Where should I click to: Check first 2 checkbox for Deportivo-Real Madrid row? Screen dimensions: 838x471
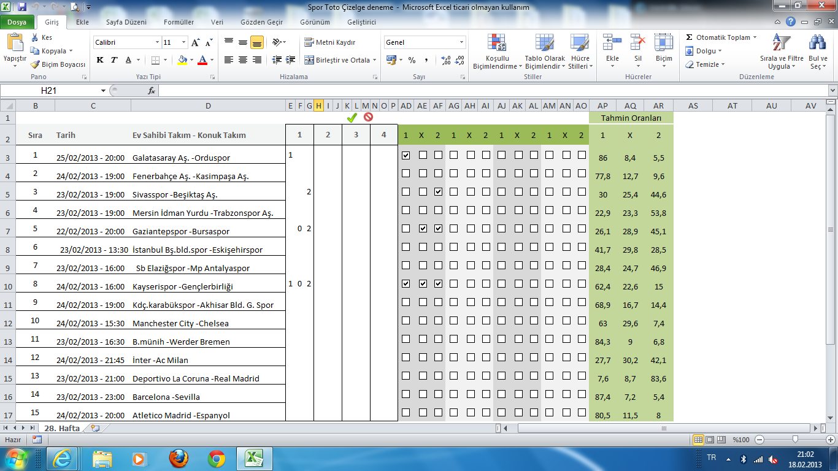(438, 376)
